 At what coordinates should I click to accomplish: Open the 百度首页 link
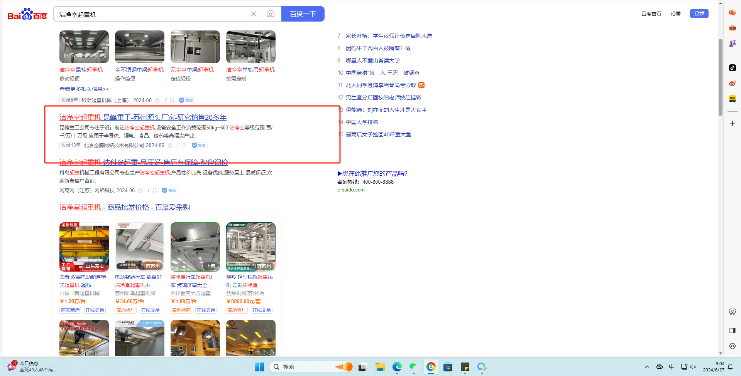pyautogui.click(x=651, y=14)
